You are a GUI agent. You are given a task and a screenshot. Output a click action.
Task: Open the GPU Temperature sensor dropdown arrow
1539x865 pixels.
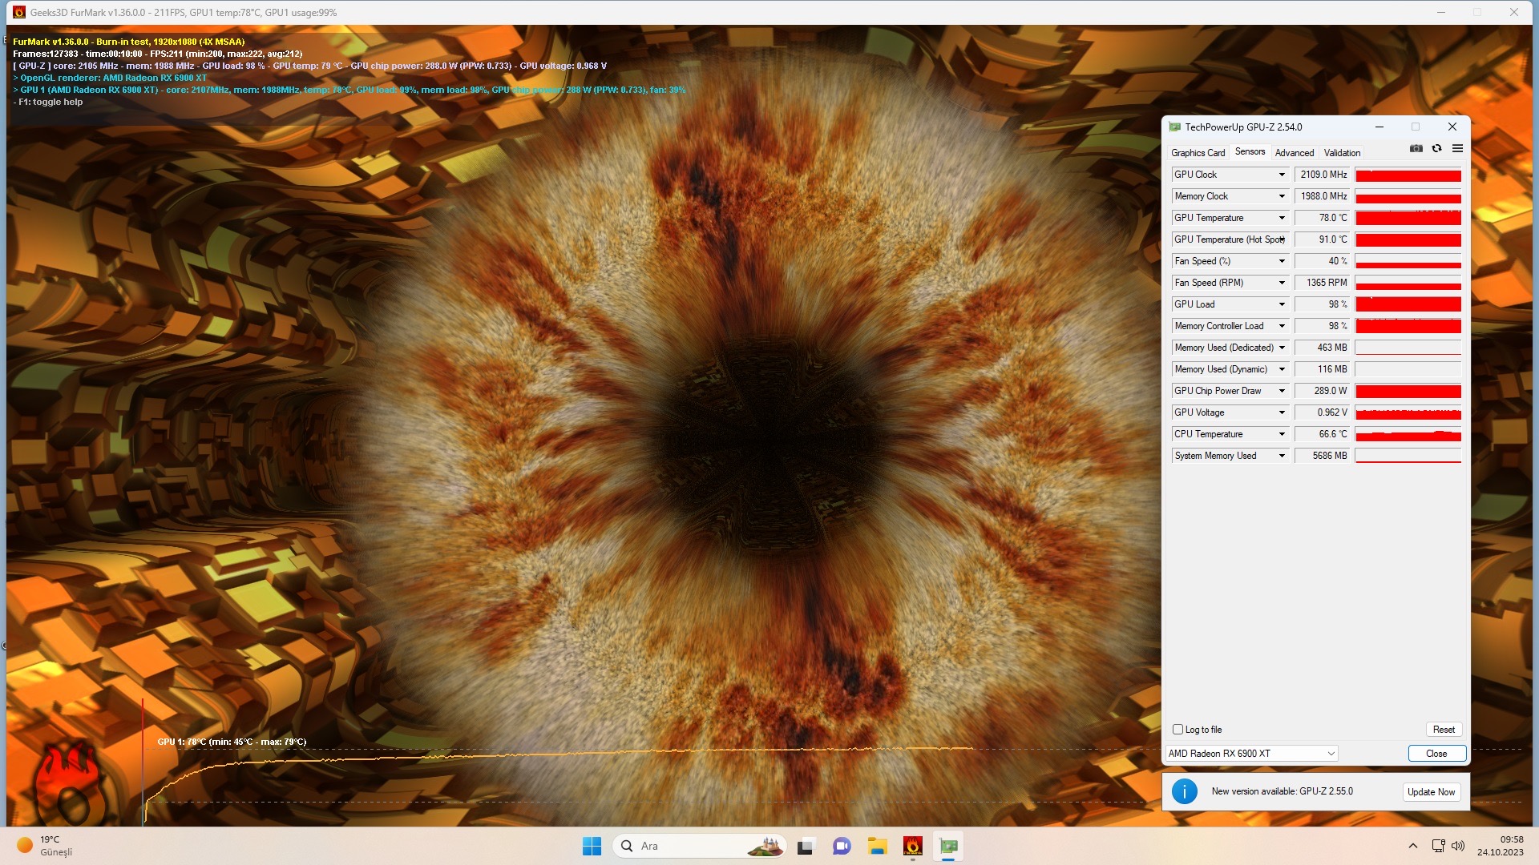(x=1282, y=218)
